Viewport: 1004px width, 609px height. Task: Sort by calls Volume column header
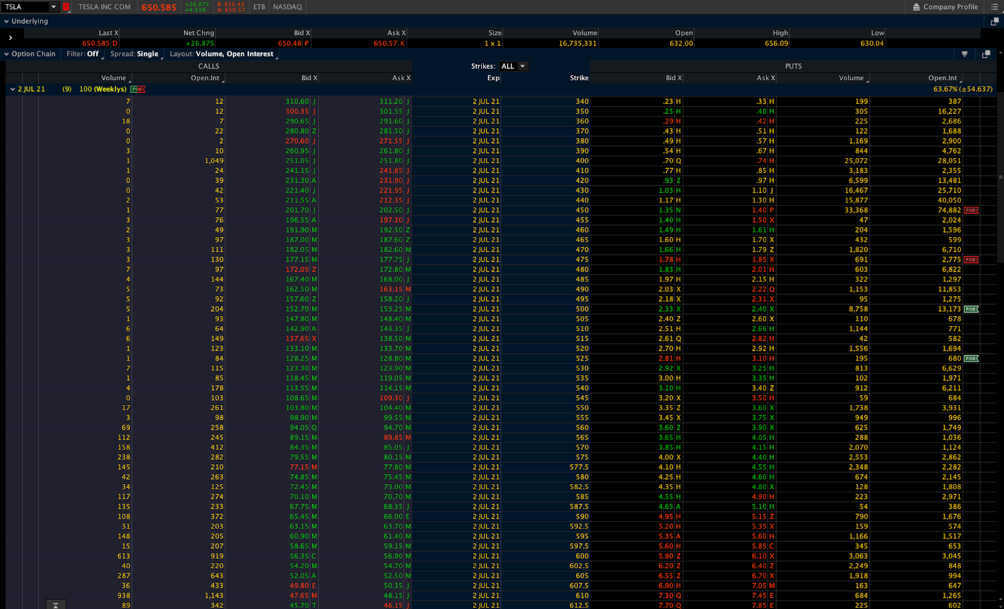click(x=114, y=78)
